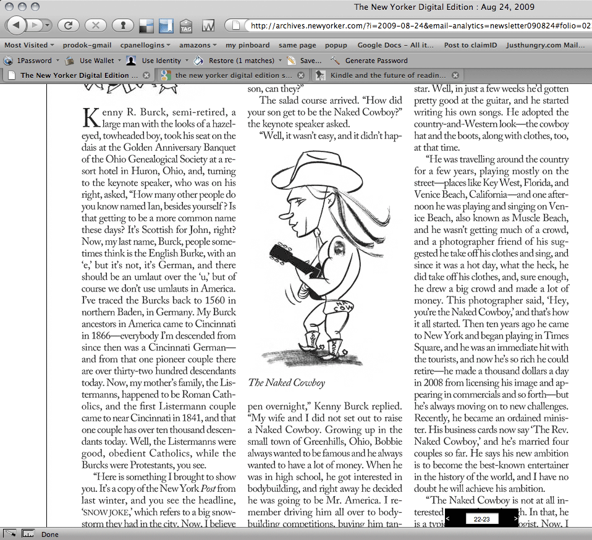Click the Generate Password button
This screenshot has height=540, width=592.
[x=376, y=61]
